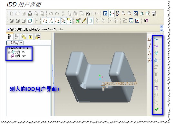Click the BASIC_PROBS_W_SLVR label in viewport
The image size is (173, 126).
point(121,83)
